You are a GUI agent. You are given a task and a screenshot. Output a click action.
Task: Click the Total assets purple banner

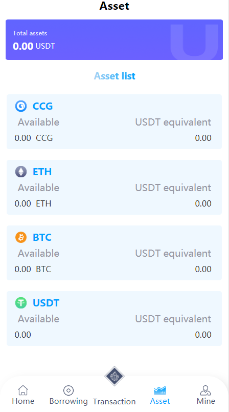click(114, 39)
